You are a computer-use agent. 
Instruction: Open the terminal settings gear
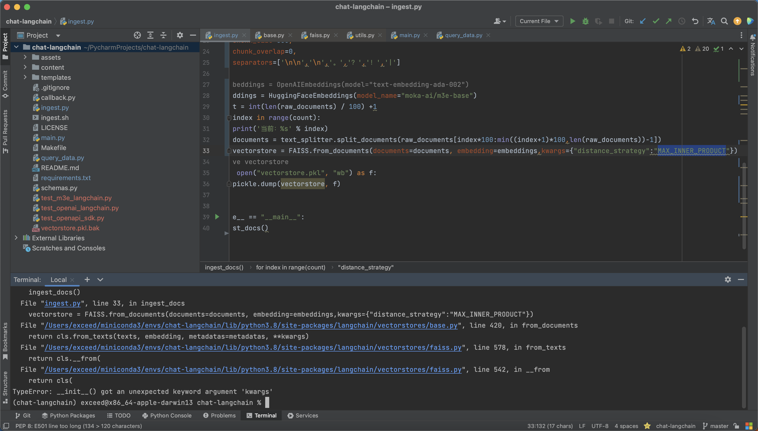coord(727,279)
